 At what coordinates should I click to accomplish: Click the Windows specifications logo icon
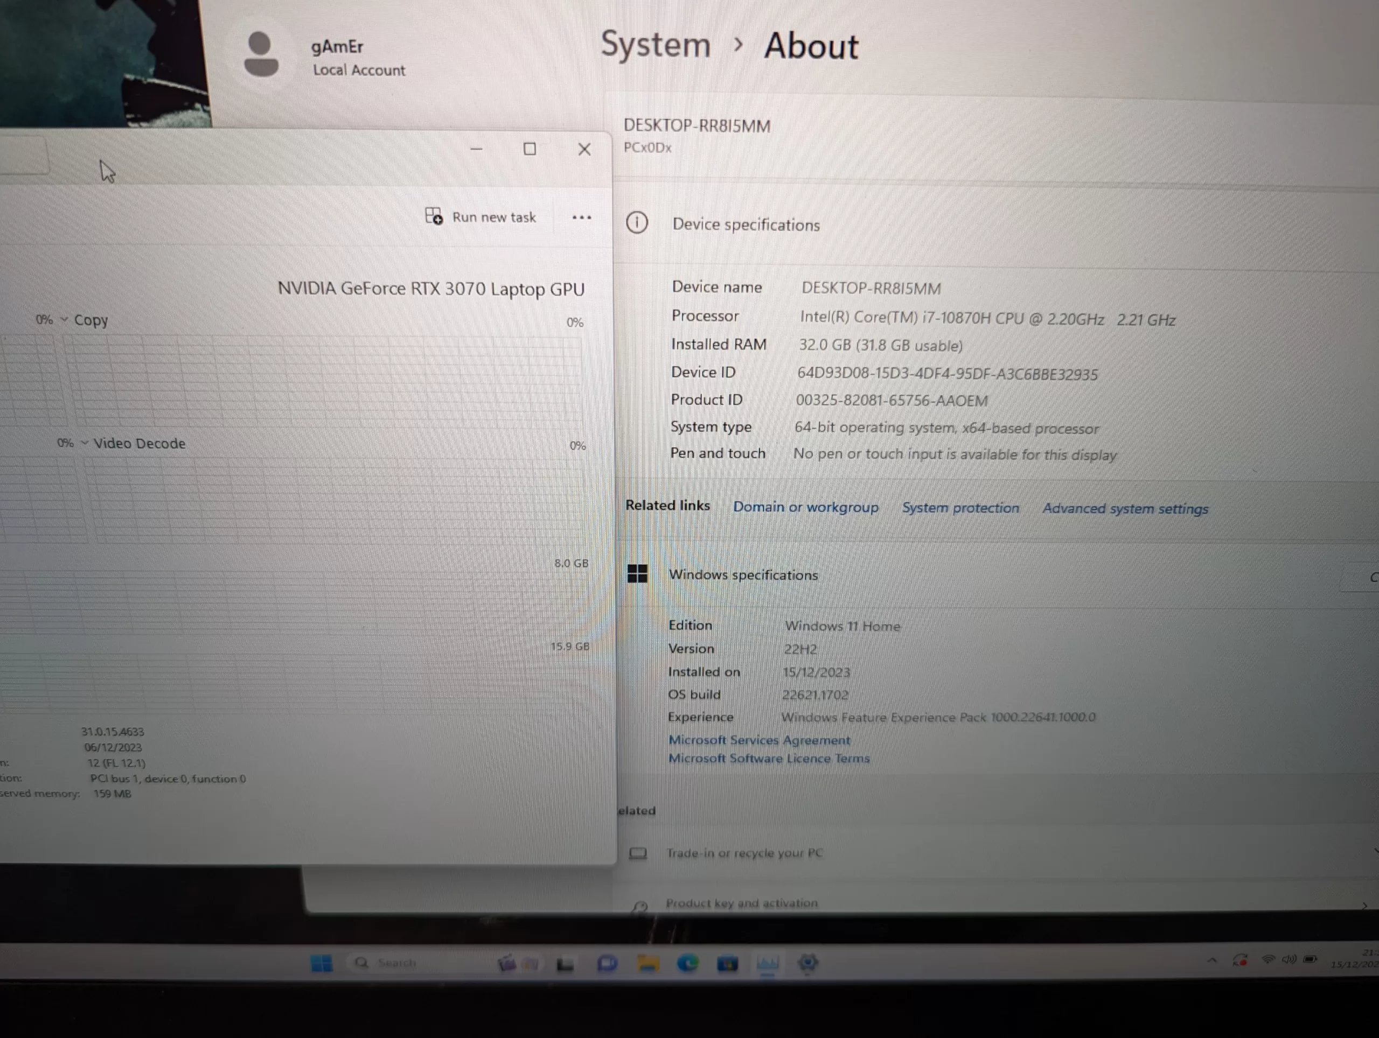[x=637, y=573]
